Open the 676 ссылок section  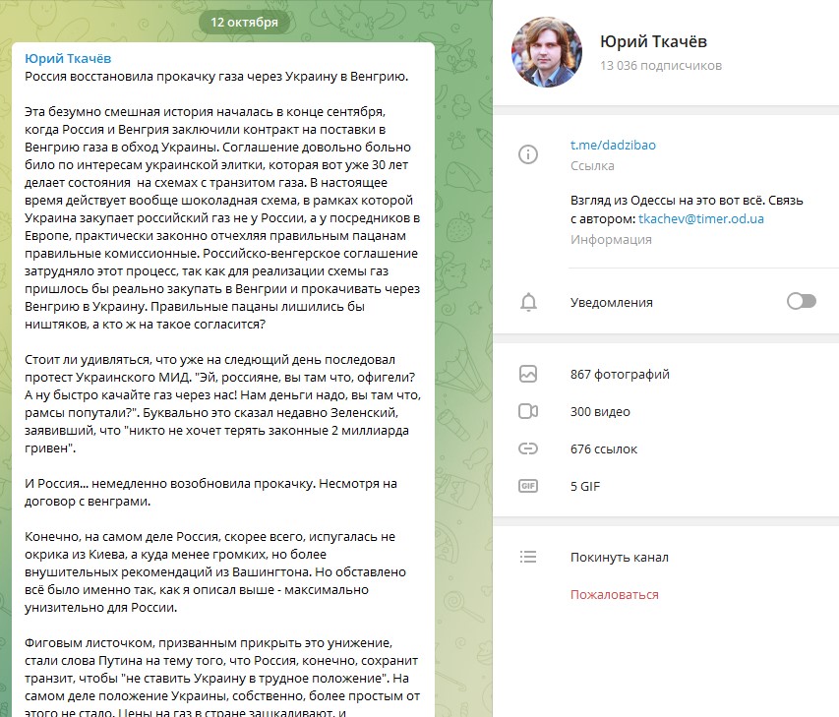603,449
